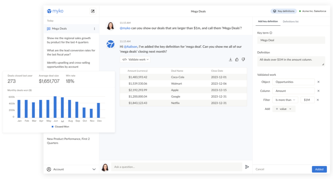Click the Close Date column header
Screen dimensions: 333x179
pyautogui.click(x=217, y=71)
